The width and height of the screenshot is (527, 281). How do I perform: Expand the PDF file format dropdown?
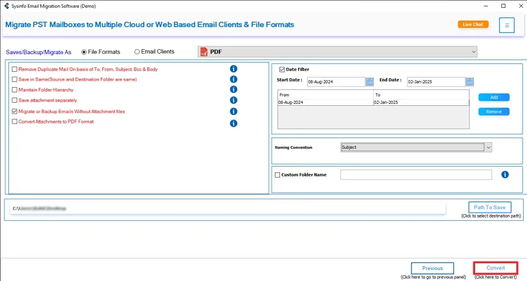[x=473, y=52]
